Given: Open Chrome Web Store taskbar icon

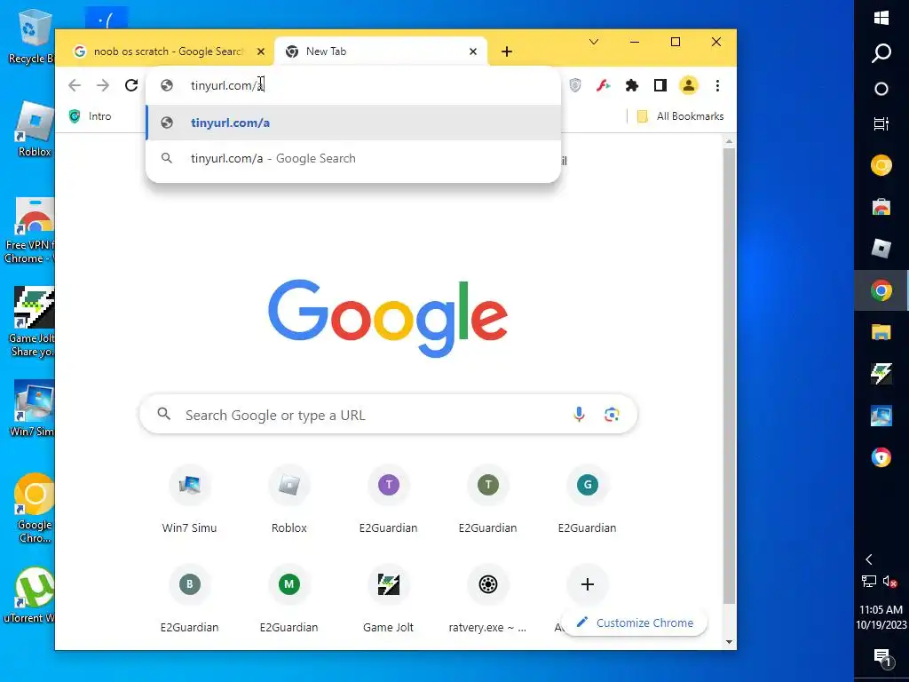Looking at the screenshot, I should point(881,207).
